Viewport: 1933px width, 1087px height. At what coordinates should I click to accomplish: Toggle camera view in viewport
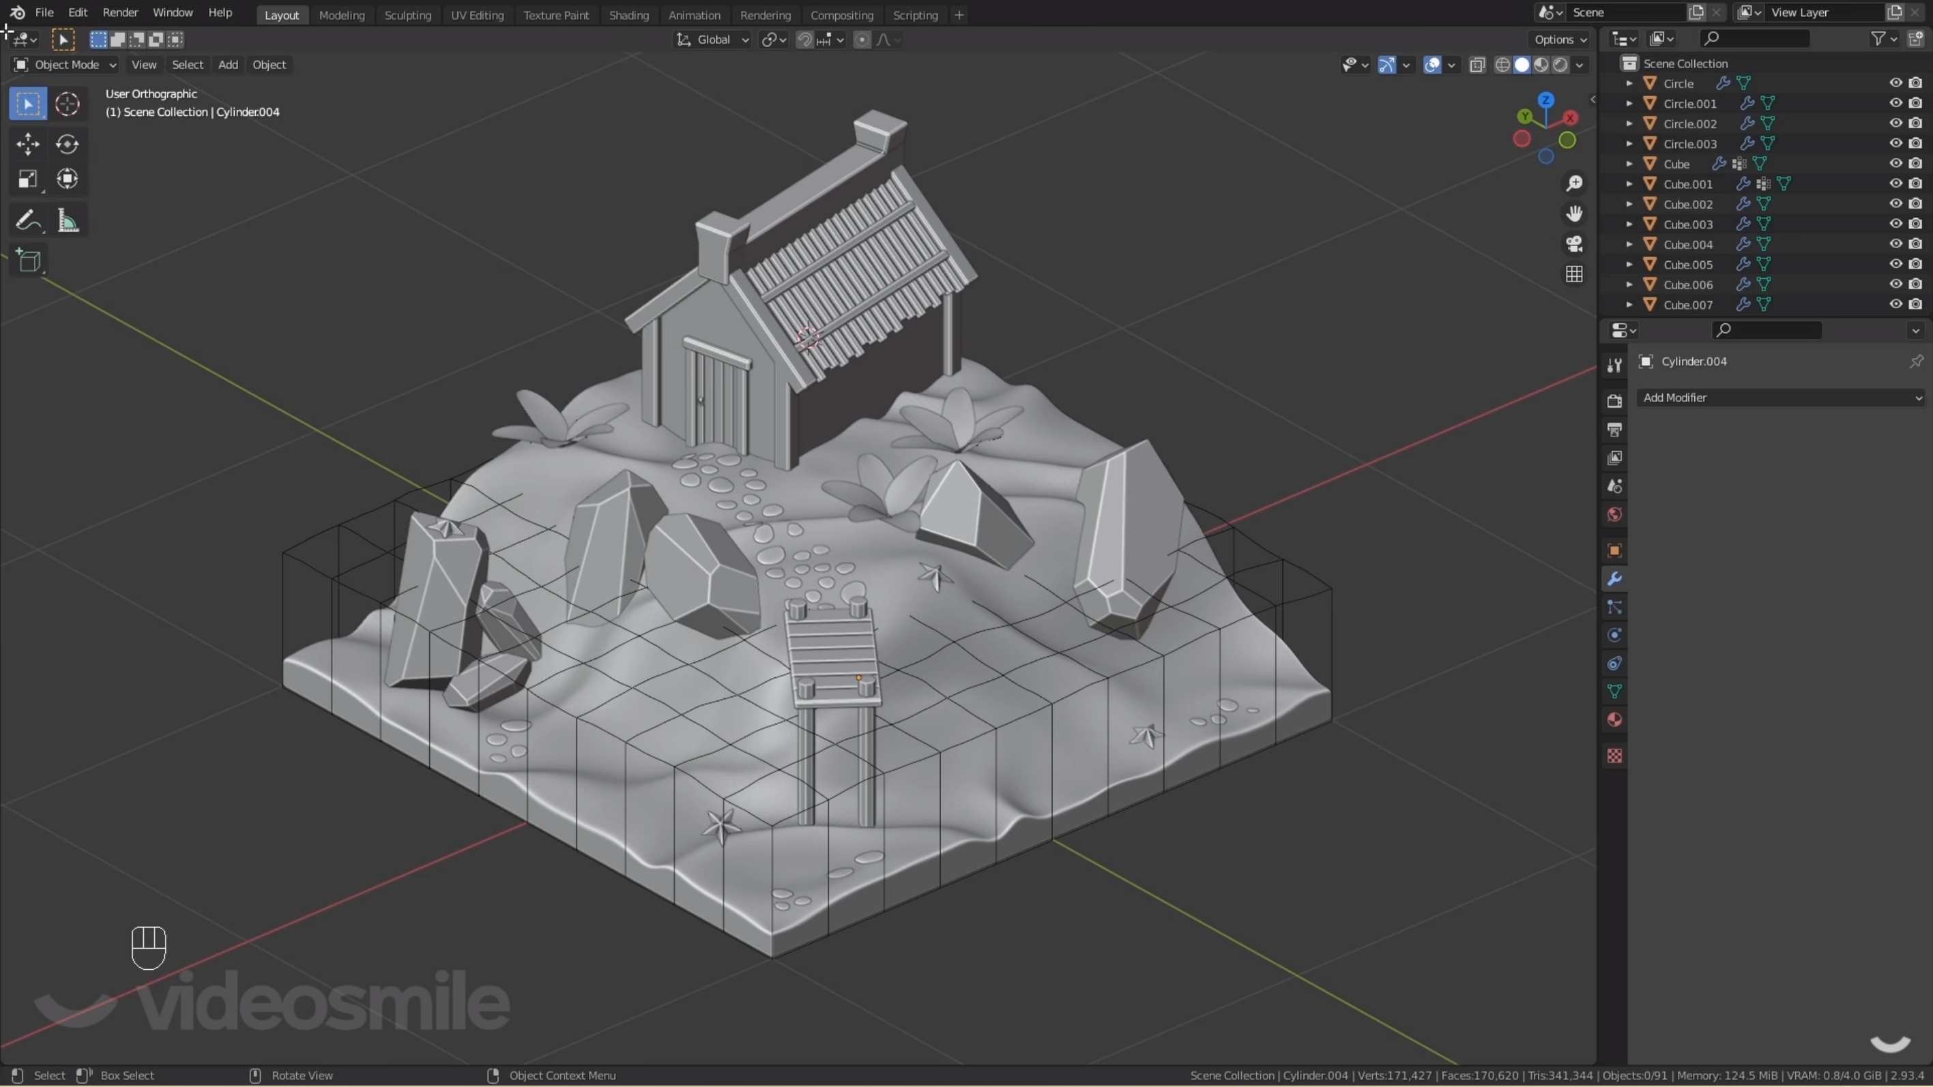pos(1573,244)
